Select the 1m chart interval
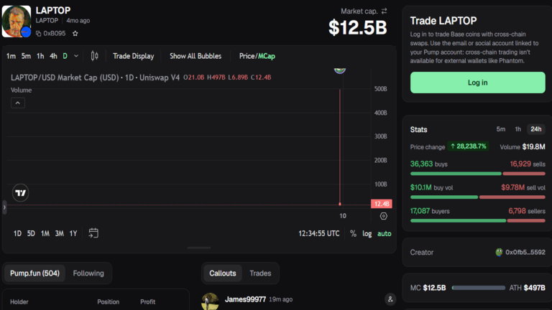The image size is (552, 310). pos(11,56)
